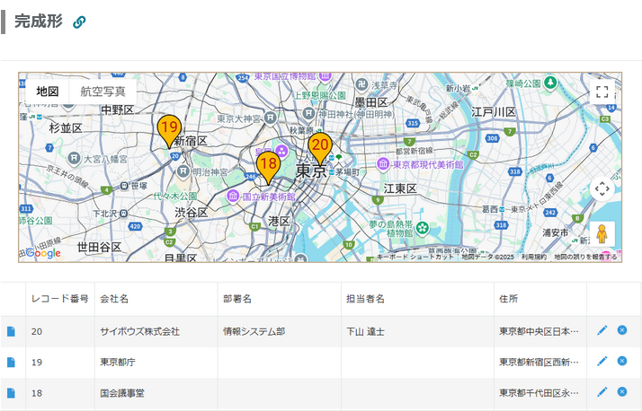Click the link icon beside 完成形 heading
Image resolution: width=642 pixels, height=411 pixels.
pyautogui.click(x=79, y=22)
